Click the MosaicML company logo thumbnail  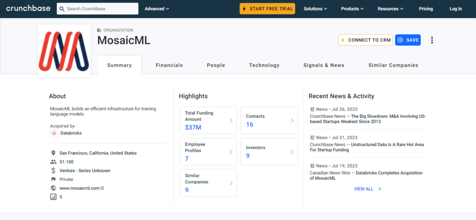[x=64, y=51]
